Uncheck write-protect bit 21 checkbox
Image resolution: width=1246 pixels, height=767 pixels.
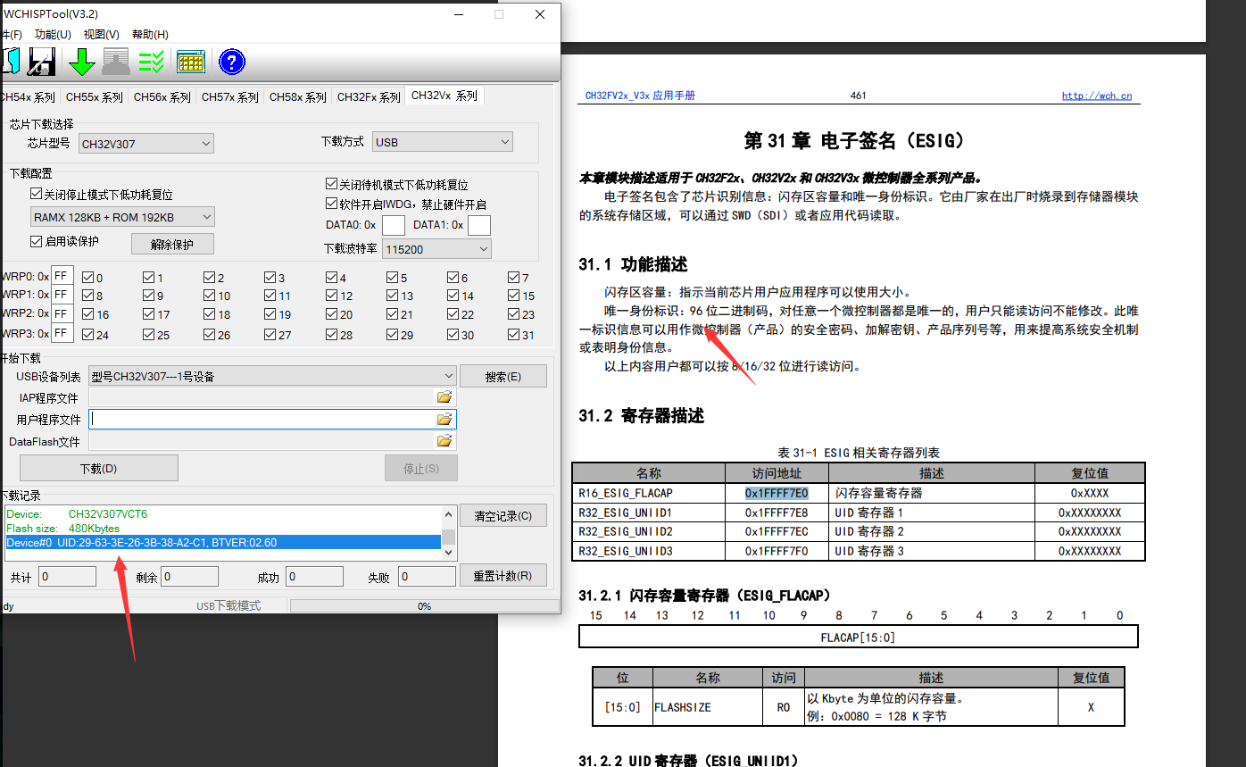[392, 314]
